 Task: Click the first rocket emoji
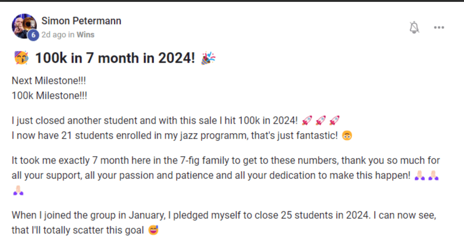307,120
